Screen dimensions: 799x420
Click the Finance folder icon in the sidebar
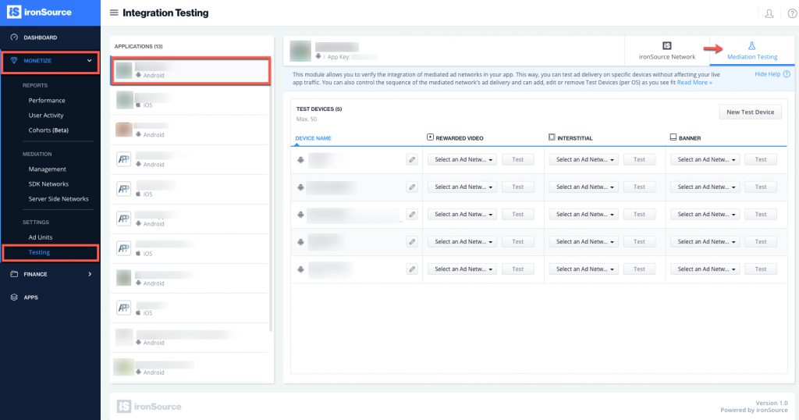click(14, 274)
